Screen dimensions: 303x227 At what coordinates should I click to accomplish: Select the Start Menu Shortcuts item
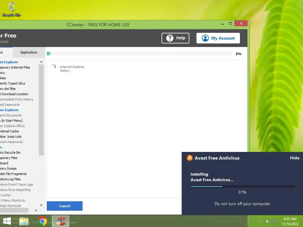pyautogui.click(x=12, y=200)
